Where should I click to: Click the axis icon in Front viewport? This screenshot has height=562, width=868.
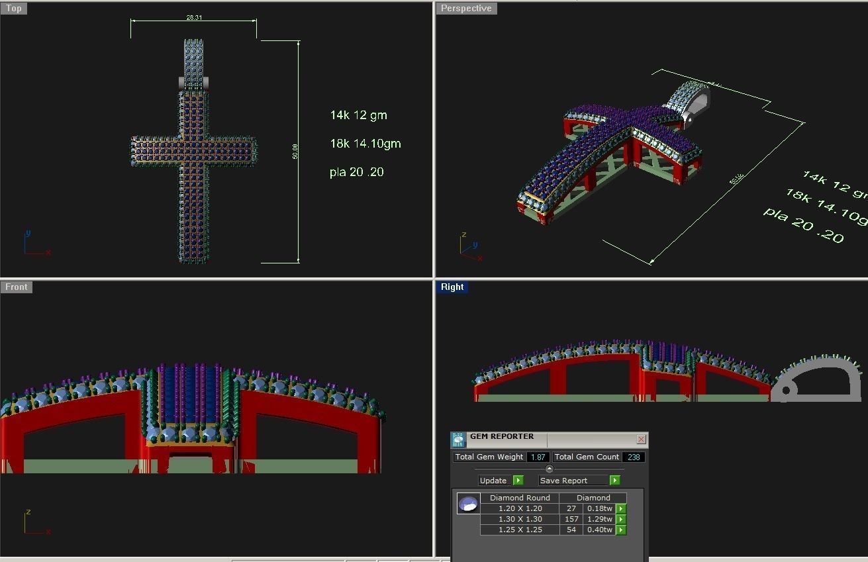tap(36, 522)
